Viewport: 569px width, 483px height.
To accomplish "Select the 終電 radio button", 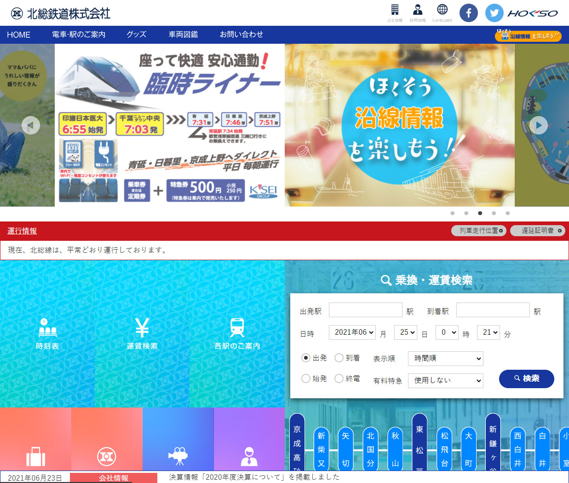I will (339, 378).
